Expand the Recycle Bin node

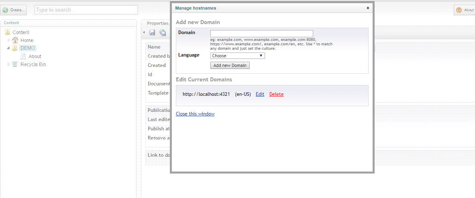[9, 64]
